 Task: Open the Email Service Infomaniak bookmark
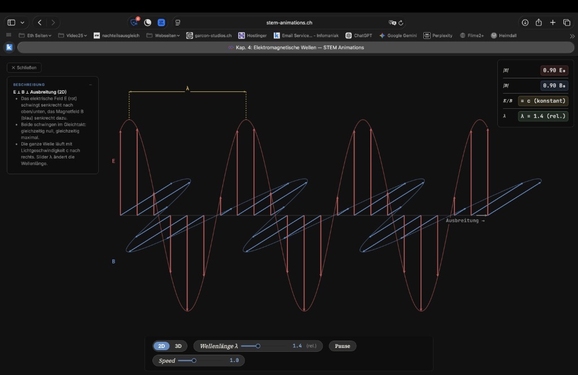click(306, 36)
